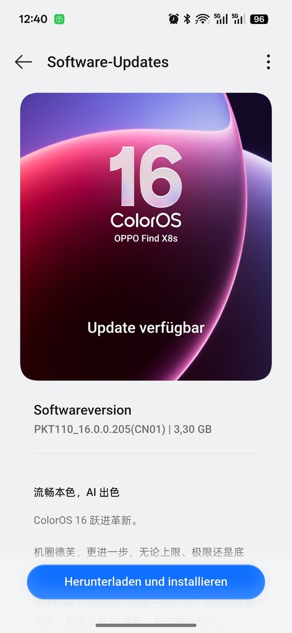
Task: Tap the Software-Updates page title
Action: (108, 62)
